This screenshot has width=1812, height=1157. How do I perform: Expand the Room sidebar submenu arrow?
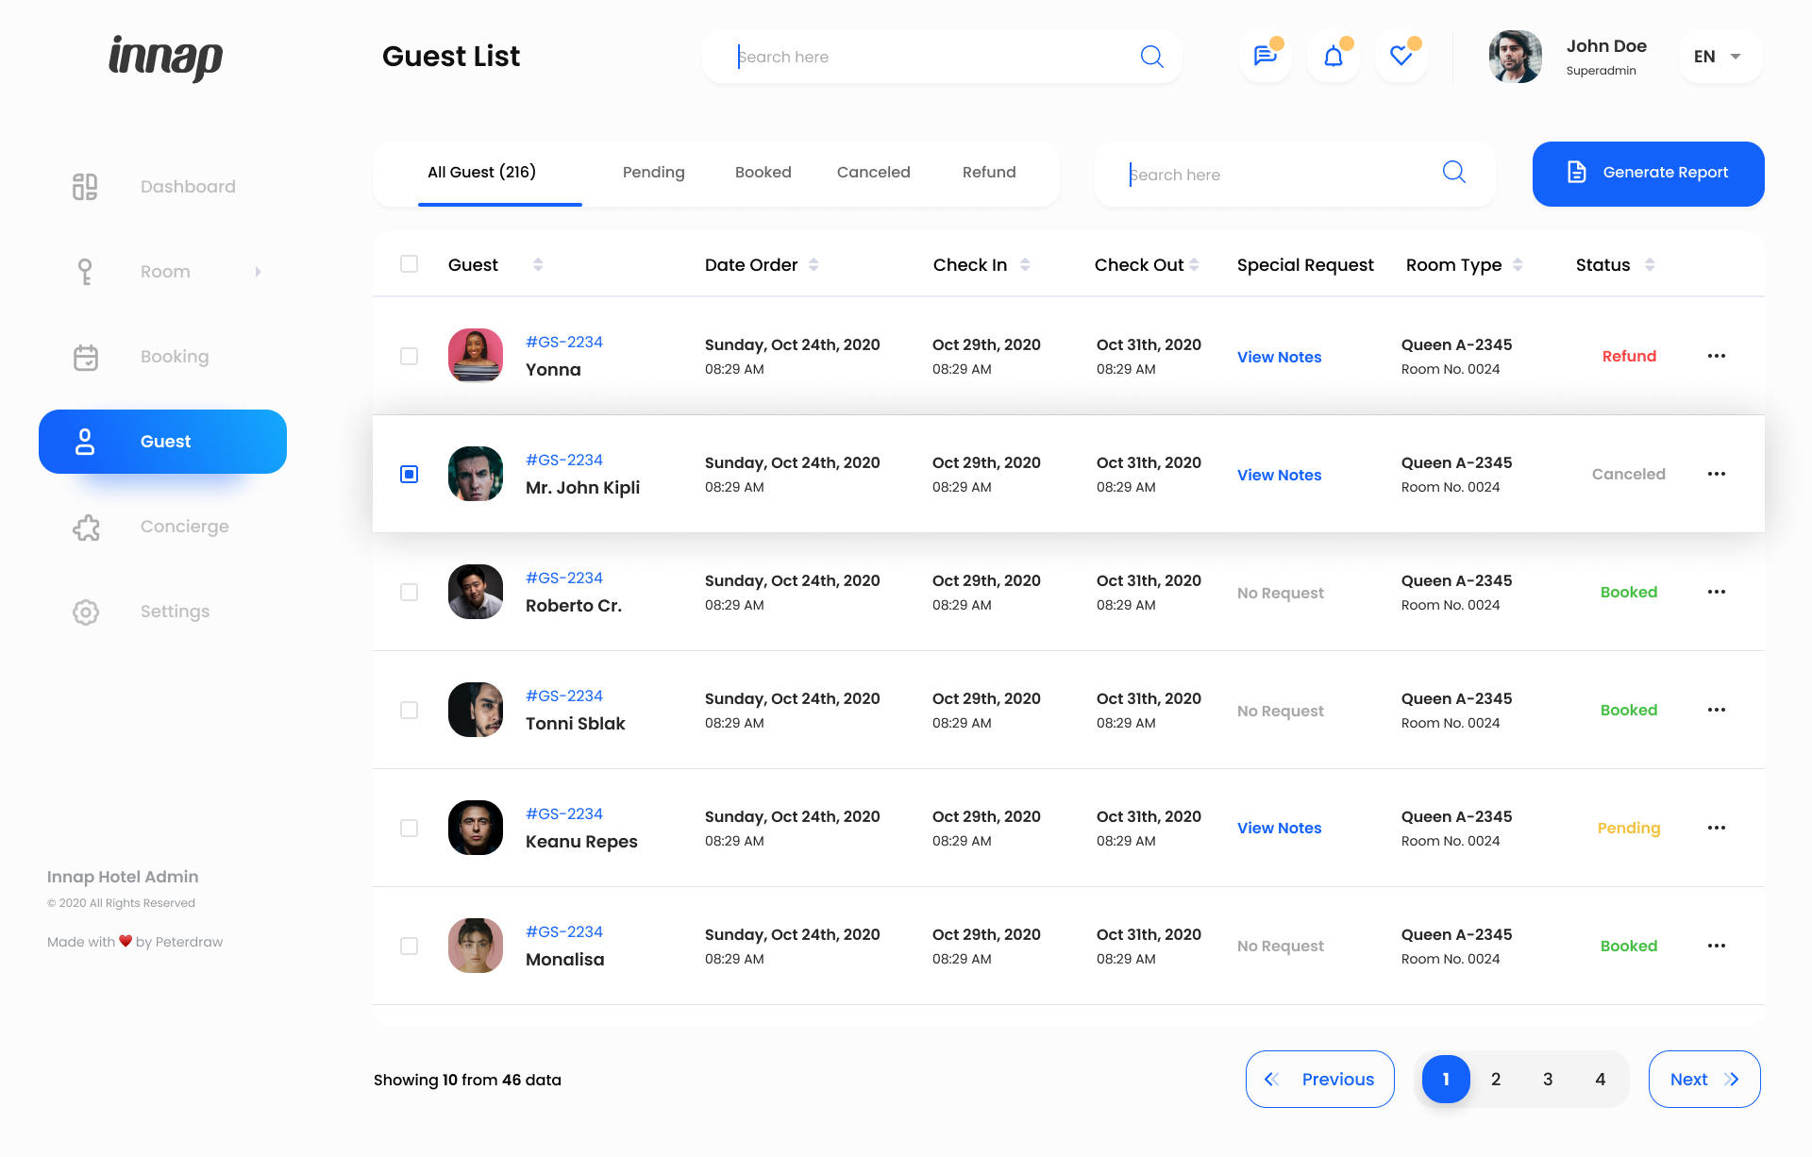click(258, 272)
